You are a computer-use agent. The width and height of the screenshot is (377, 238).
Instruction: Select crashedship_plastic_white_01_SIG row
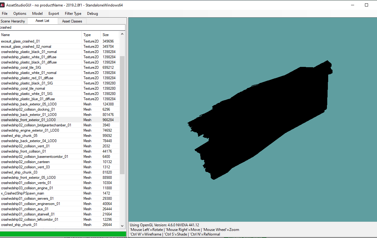60,94
